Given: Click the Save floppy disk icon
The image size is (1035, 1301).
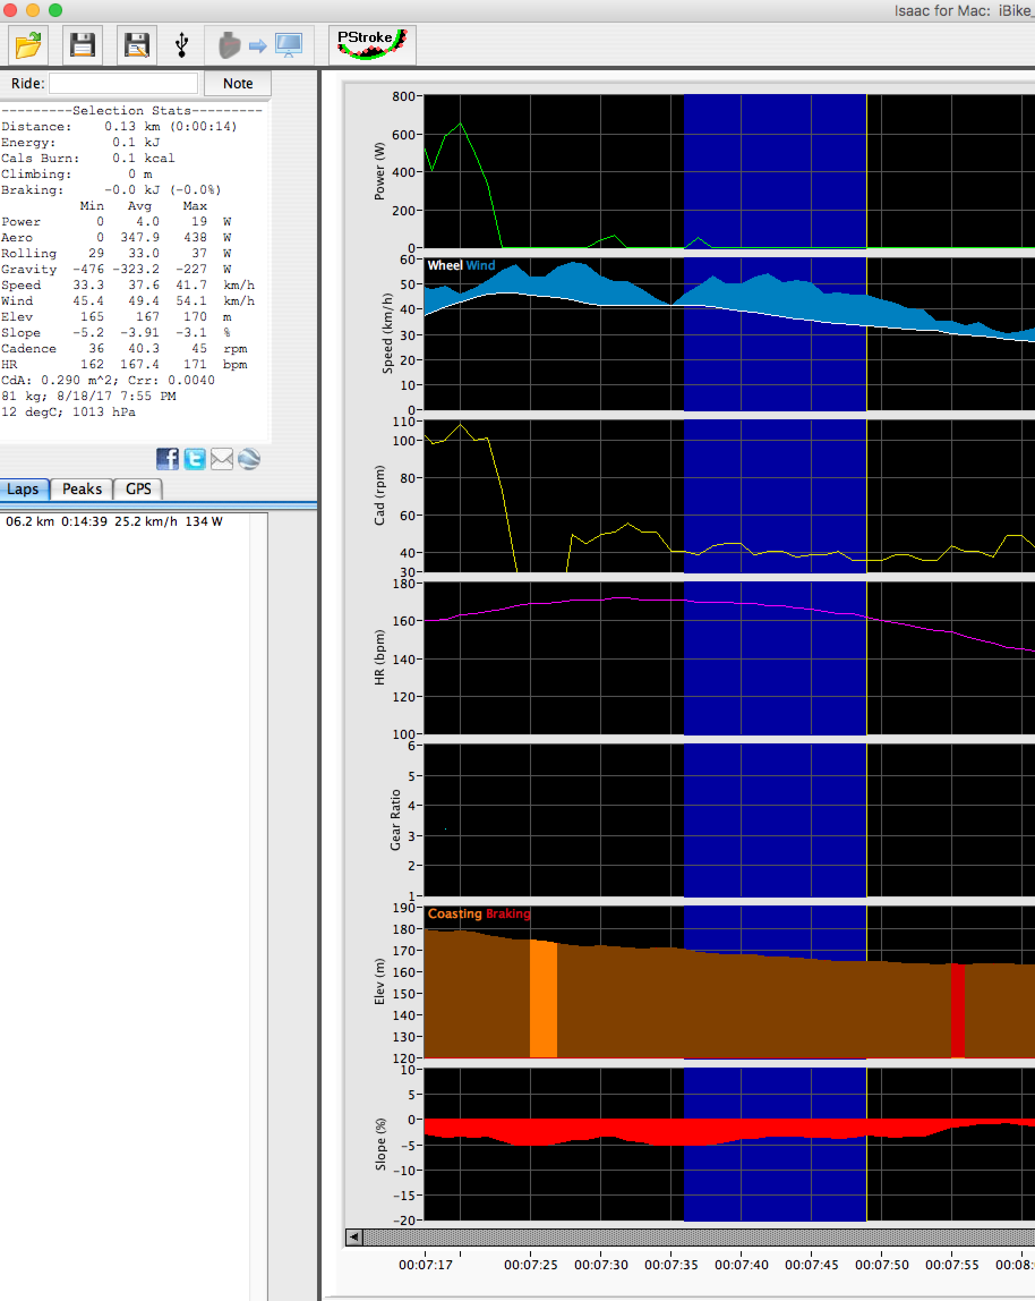Looking at the screenshot, I should 83,45.
